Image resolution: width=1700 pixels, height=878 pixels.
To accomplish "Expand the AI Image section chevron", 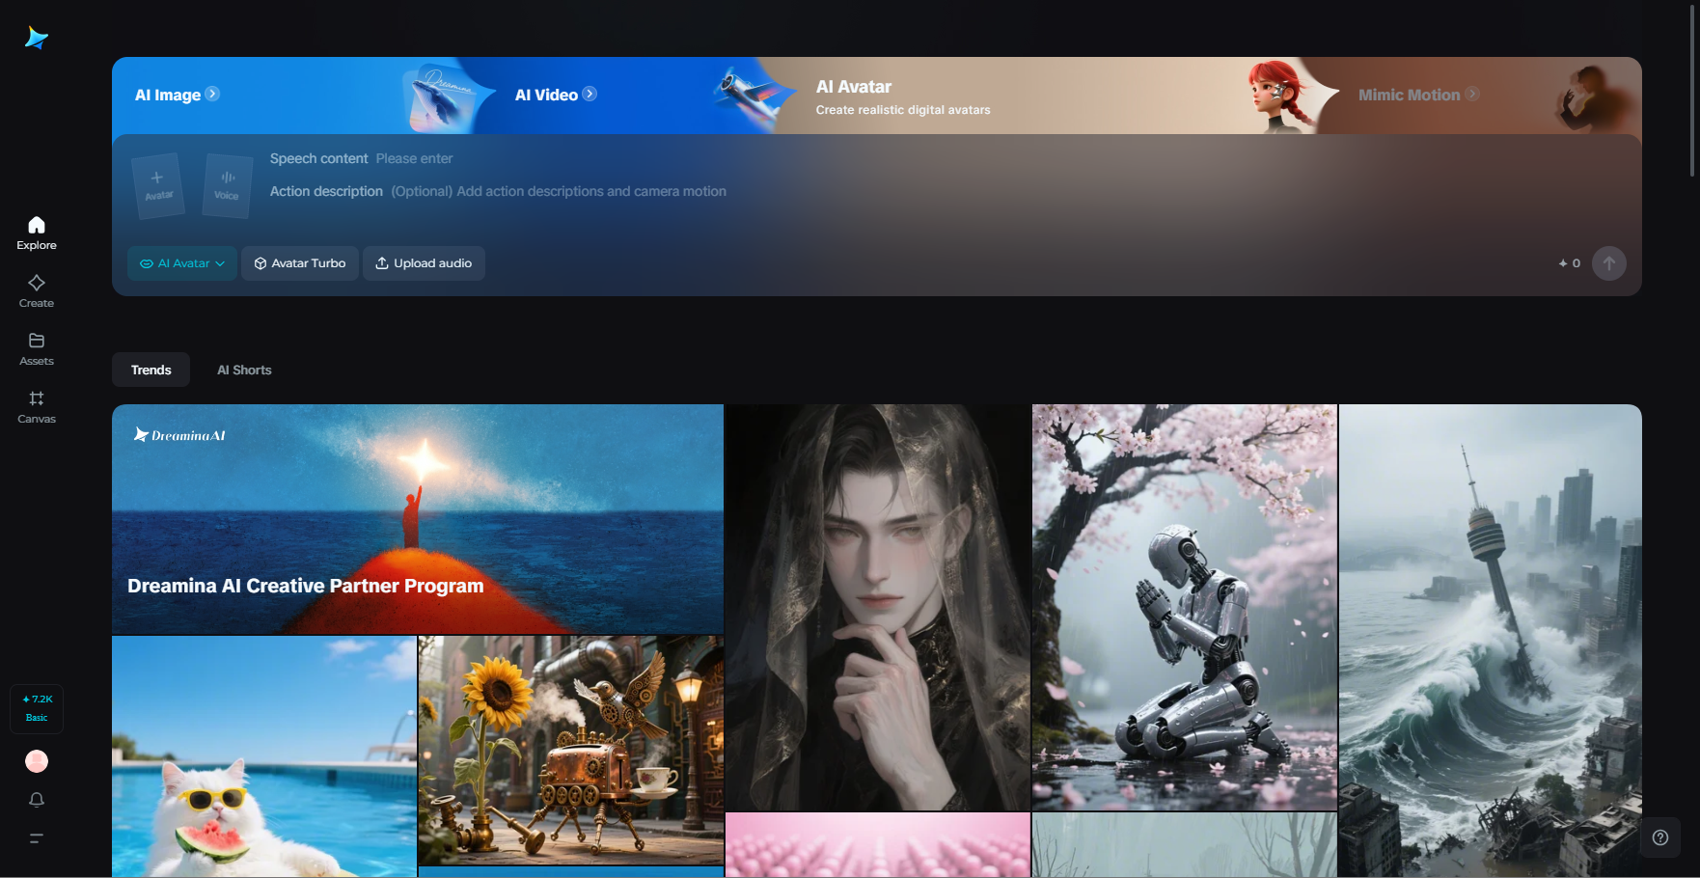I will pos(213,94).
